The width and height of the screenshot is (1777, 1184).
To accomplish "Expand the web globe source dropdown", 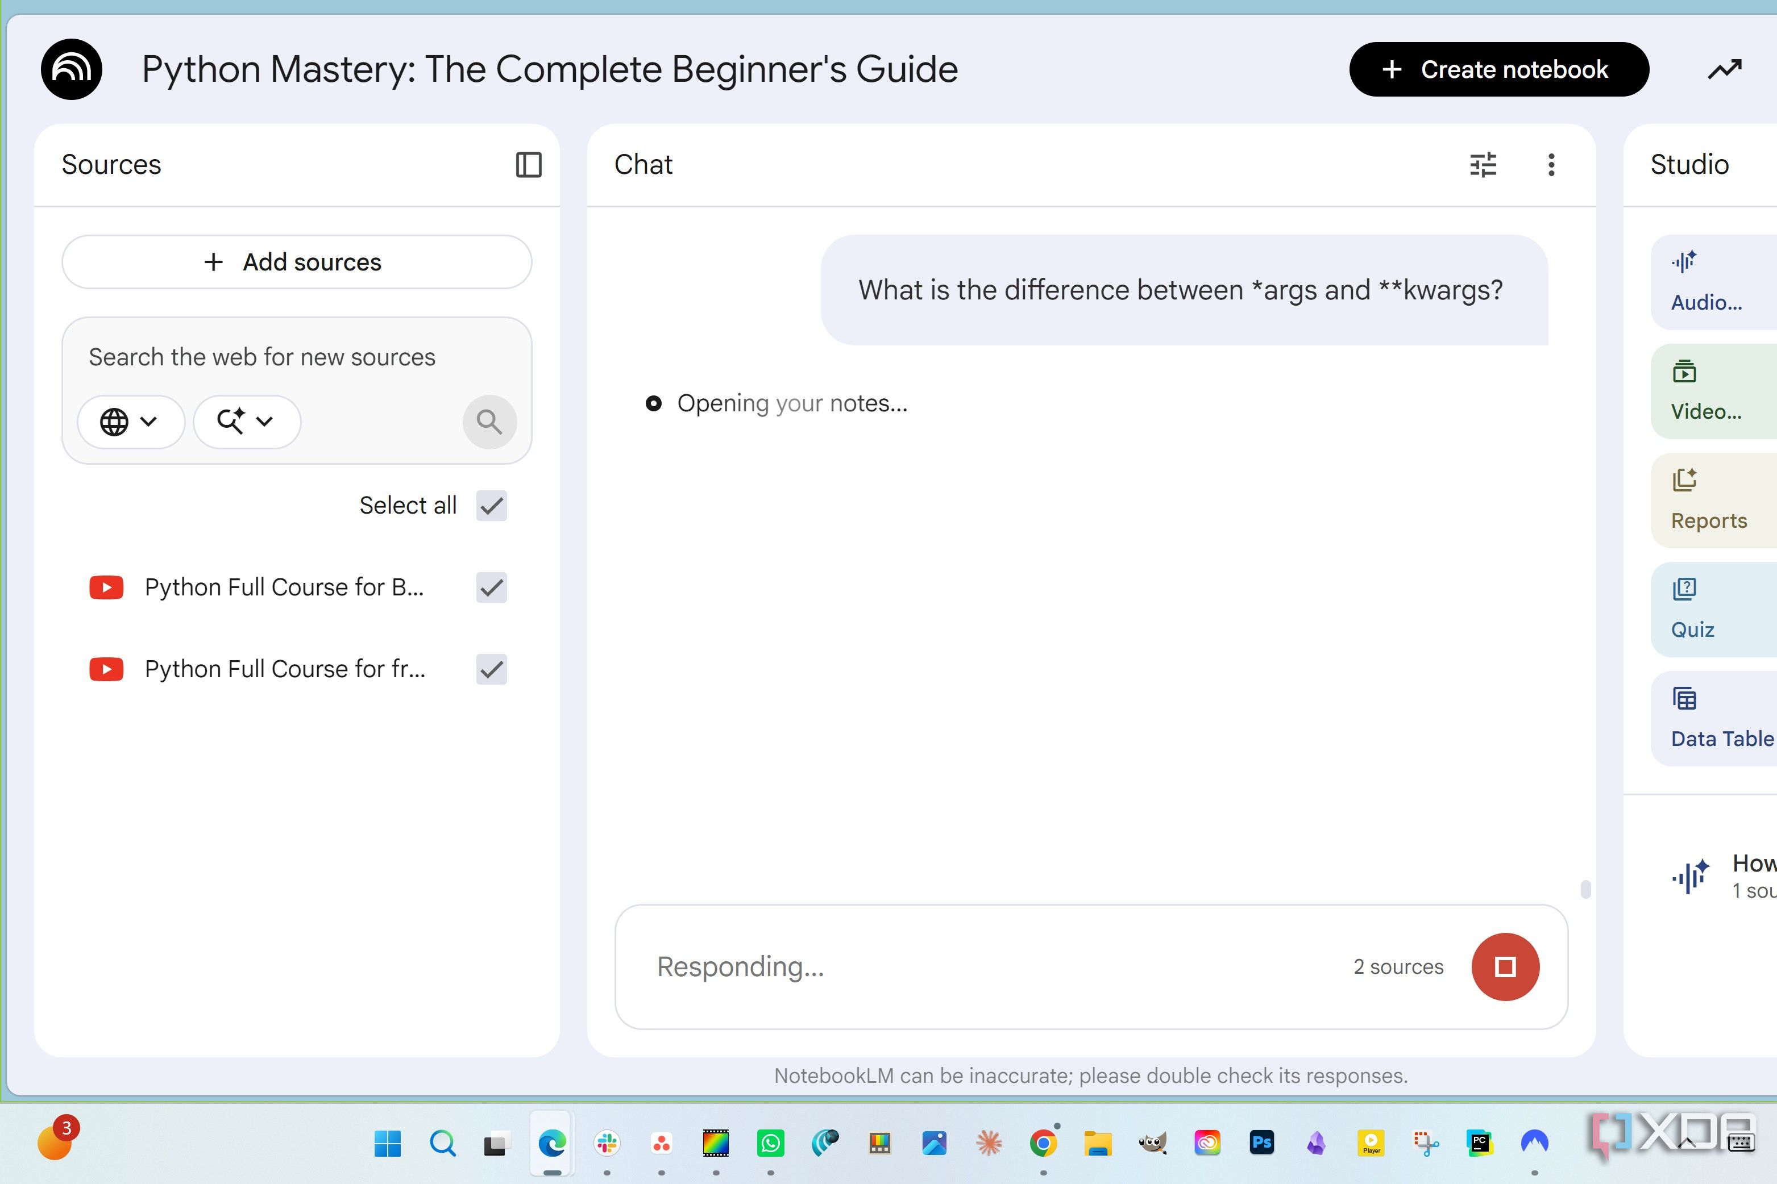I will (131, 422).
